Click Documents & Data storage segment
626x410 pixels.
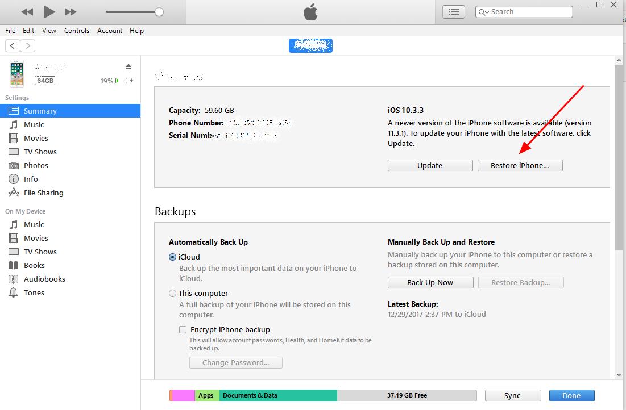coord(278,395)
